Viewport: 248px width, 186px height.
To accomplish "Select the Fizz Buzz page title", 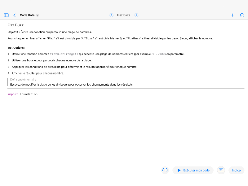I will 124,15.
